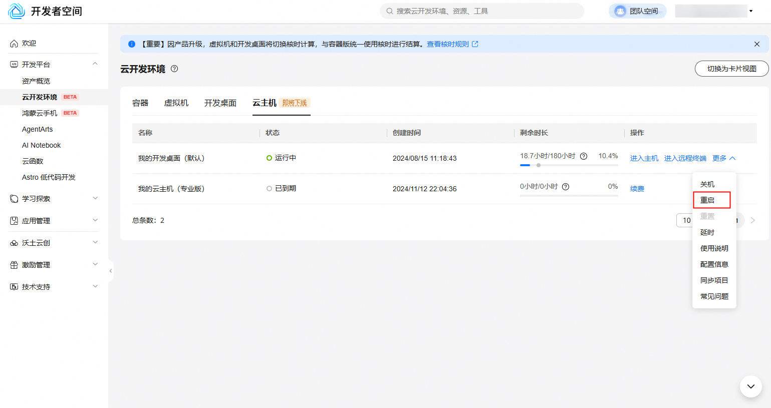Click the grey 已到期 status indicator
The image size is (771, 408).
coord(269,189)
